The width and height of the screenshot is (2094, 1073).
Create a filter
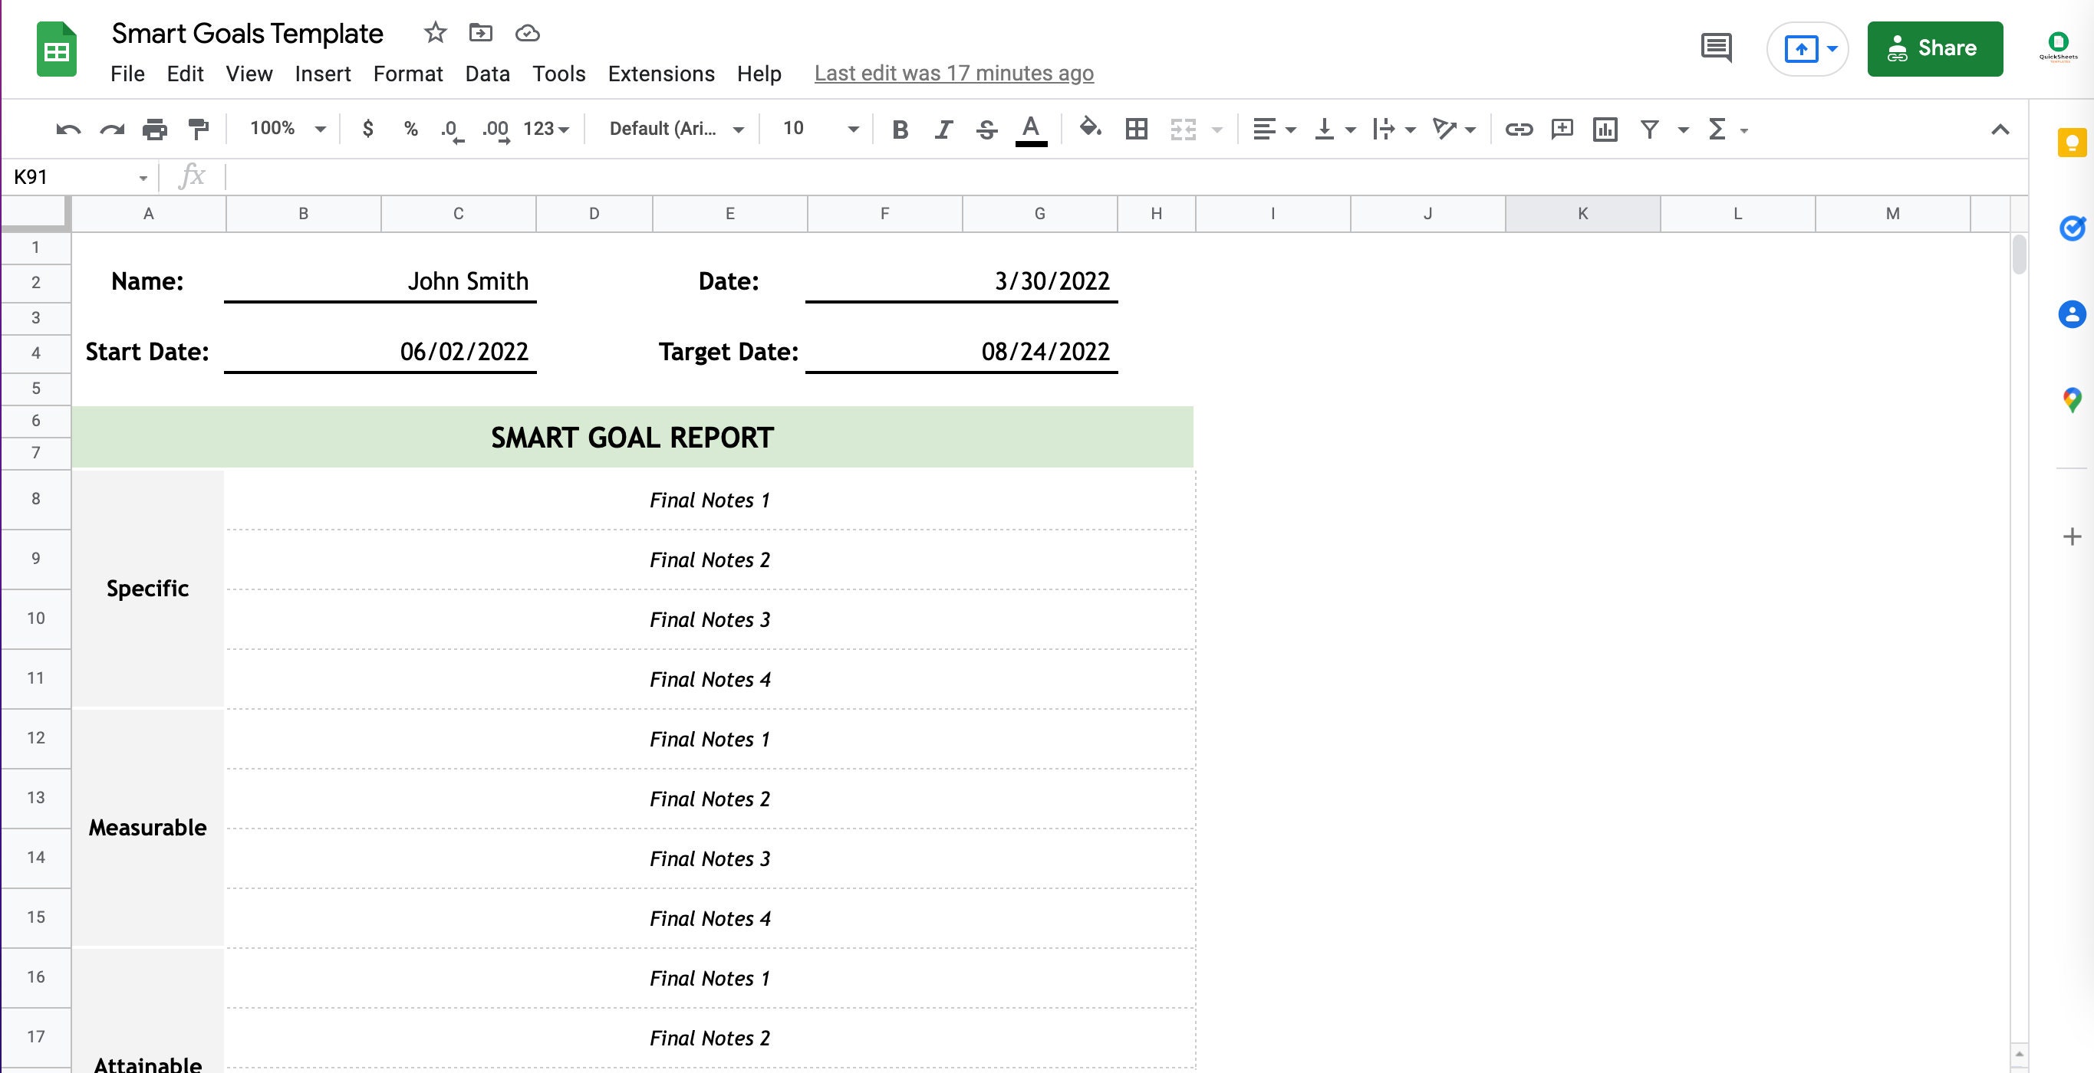(1649, 128)
